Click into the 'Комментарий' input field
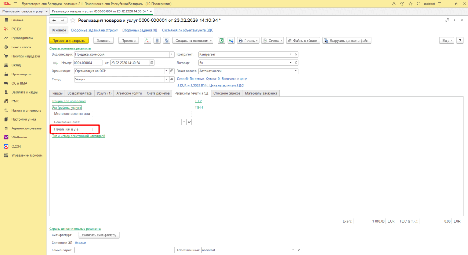This screenshot has height=255, width=468. click(x=124, y=250)
